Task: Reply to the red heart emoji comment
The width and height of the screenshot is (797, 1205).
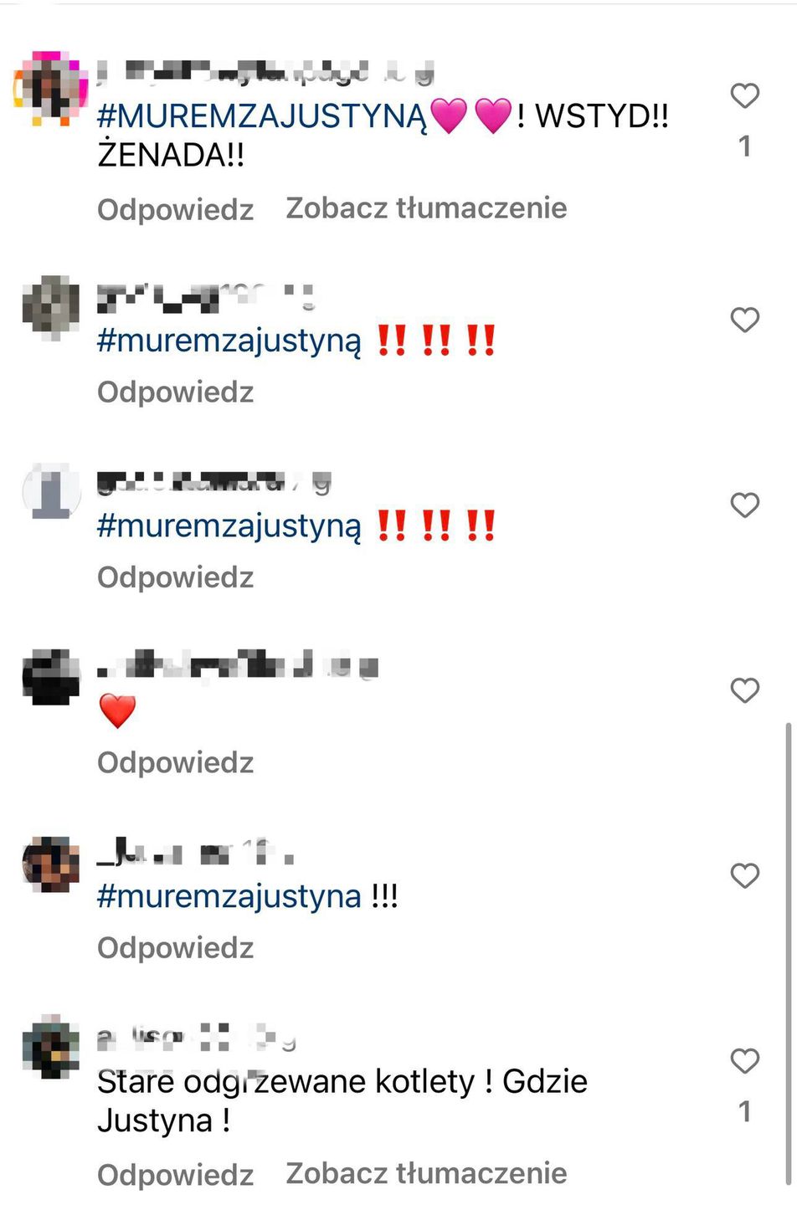Action: coord(175,762)
